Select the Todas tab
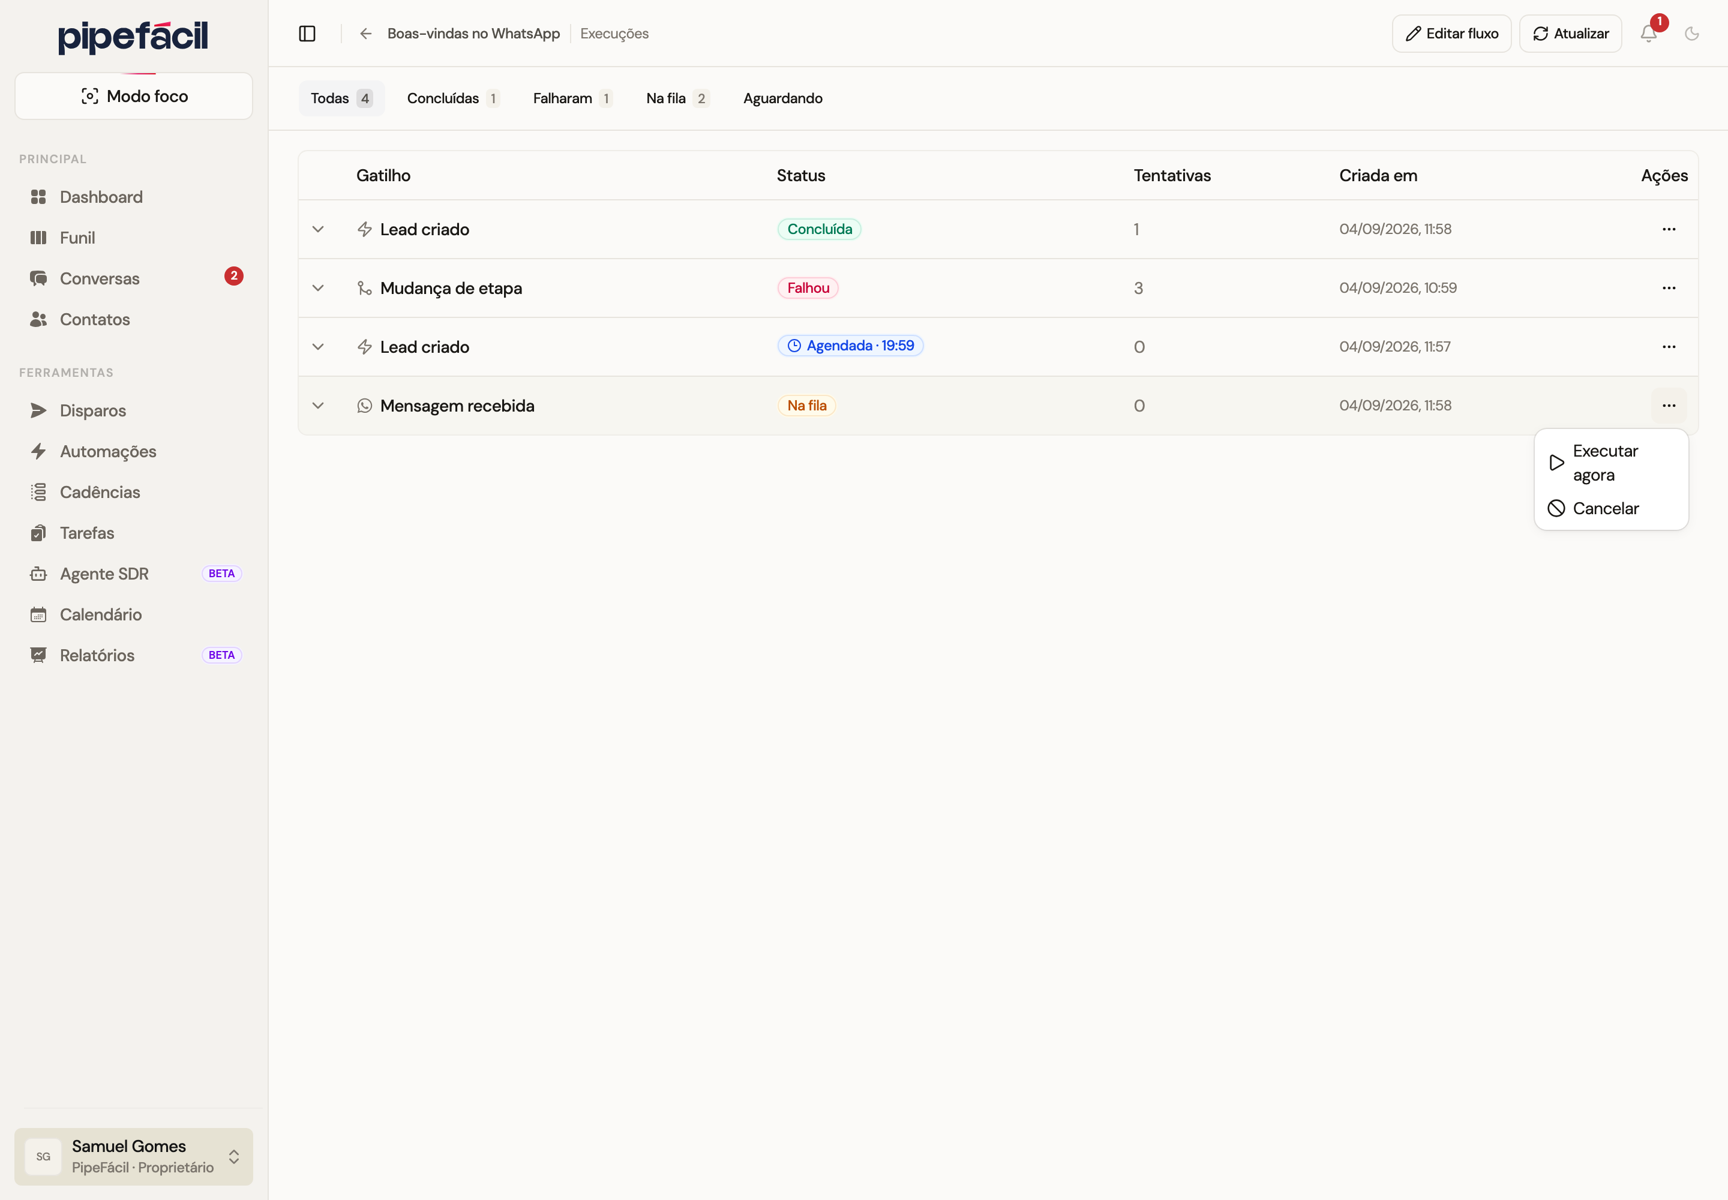 click(341, 98)
